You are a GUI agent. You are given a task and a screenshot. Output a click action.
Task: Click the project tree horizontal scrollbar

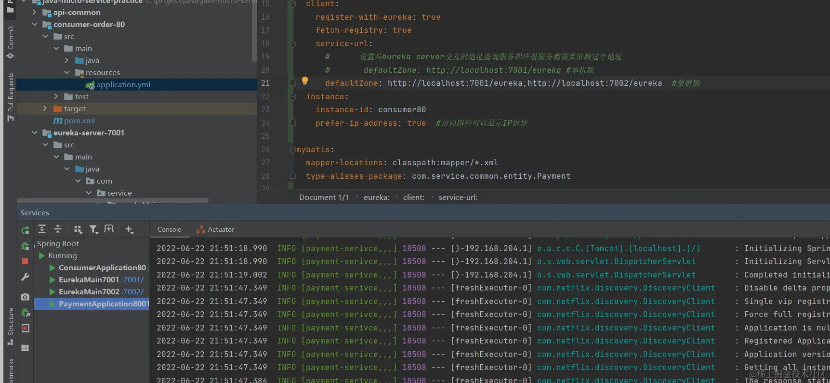(113, 200)
